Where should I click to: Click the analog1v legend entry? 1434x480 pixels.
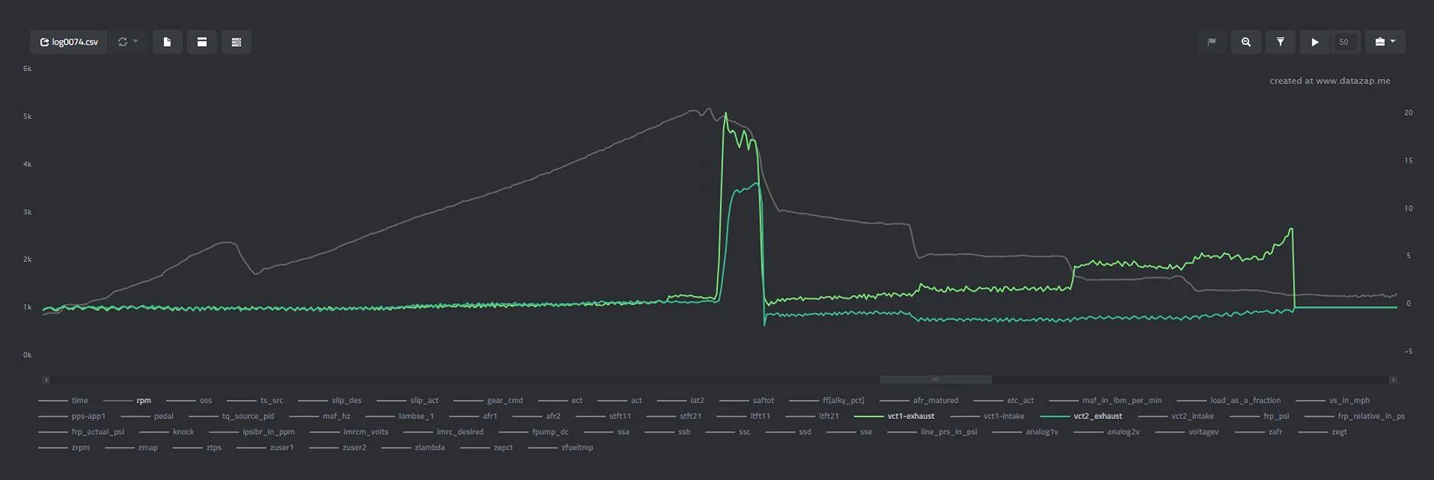(x=1026, y=432)
